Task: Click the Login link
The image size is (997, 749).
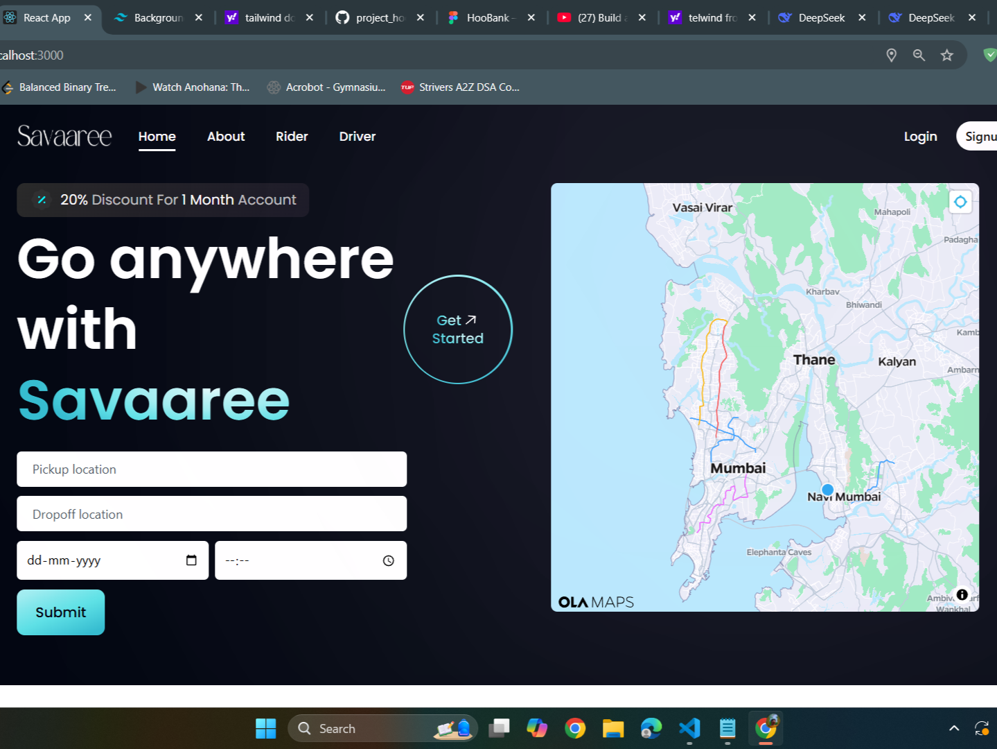Action: coord(920,137)
